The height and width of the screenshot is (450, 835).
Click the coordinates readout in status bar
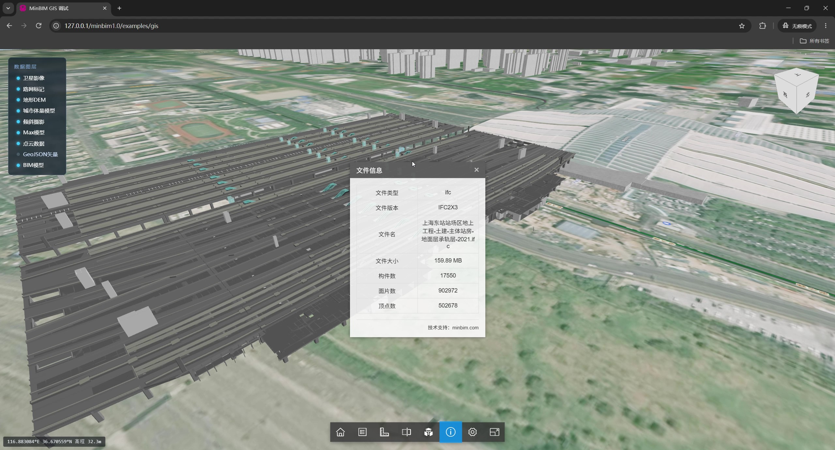pos(54,442)
